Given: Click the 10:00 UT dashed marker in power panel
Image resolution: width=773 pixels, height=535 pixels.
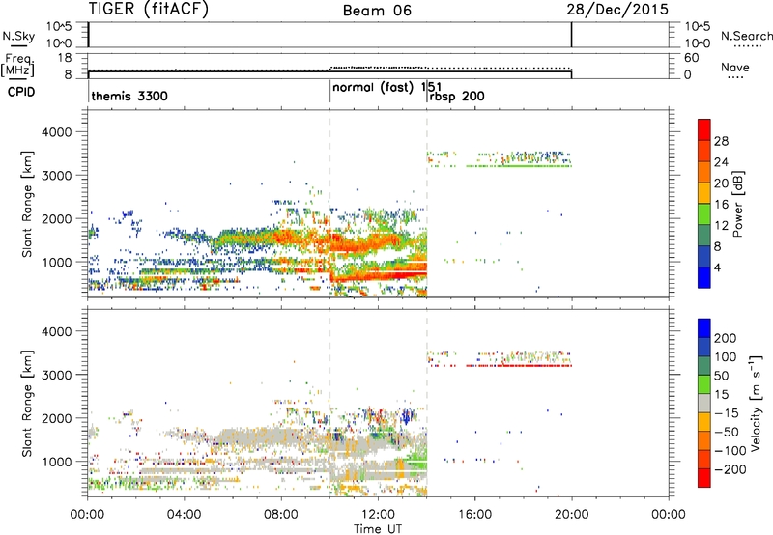Looking at the screenshot, I should pos(329,204).
